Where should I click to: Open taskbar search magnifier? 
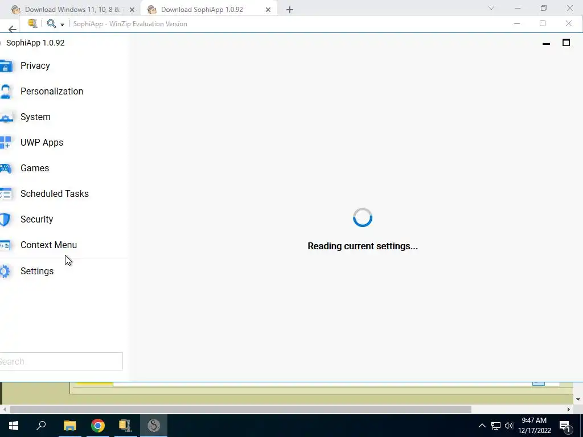coord(41,426)
